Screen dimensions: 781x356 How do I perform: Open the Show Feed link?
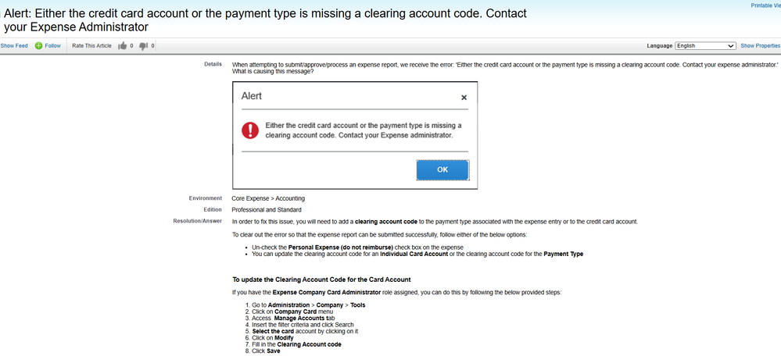14,46
